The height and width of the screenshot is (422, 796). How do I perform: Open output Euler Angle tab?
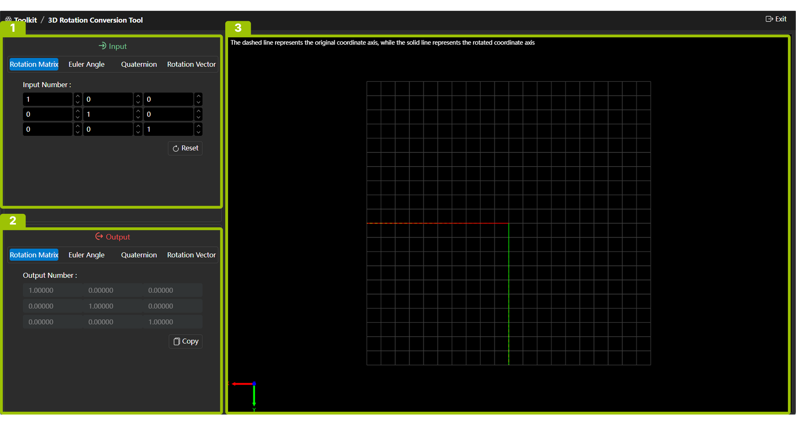coord(86,255)
